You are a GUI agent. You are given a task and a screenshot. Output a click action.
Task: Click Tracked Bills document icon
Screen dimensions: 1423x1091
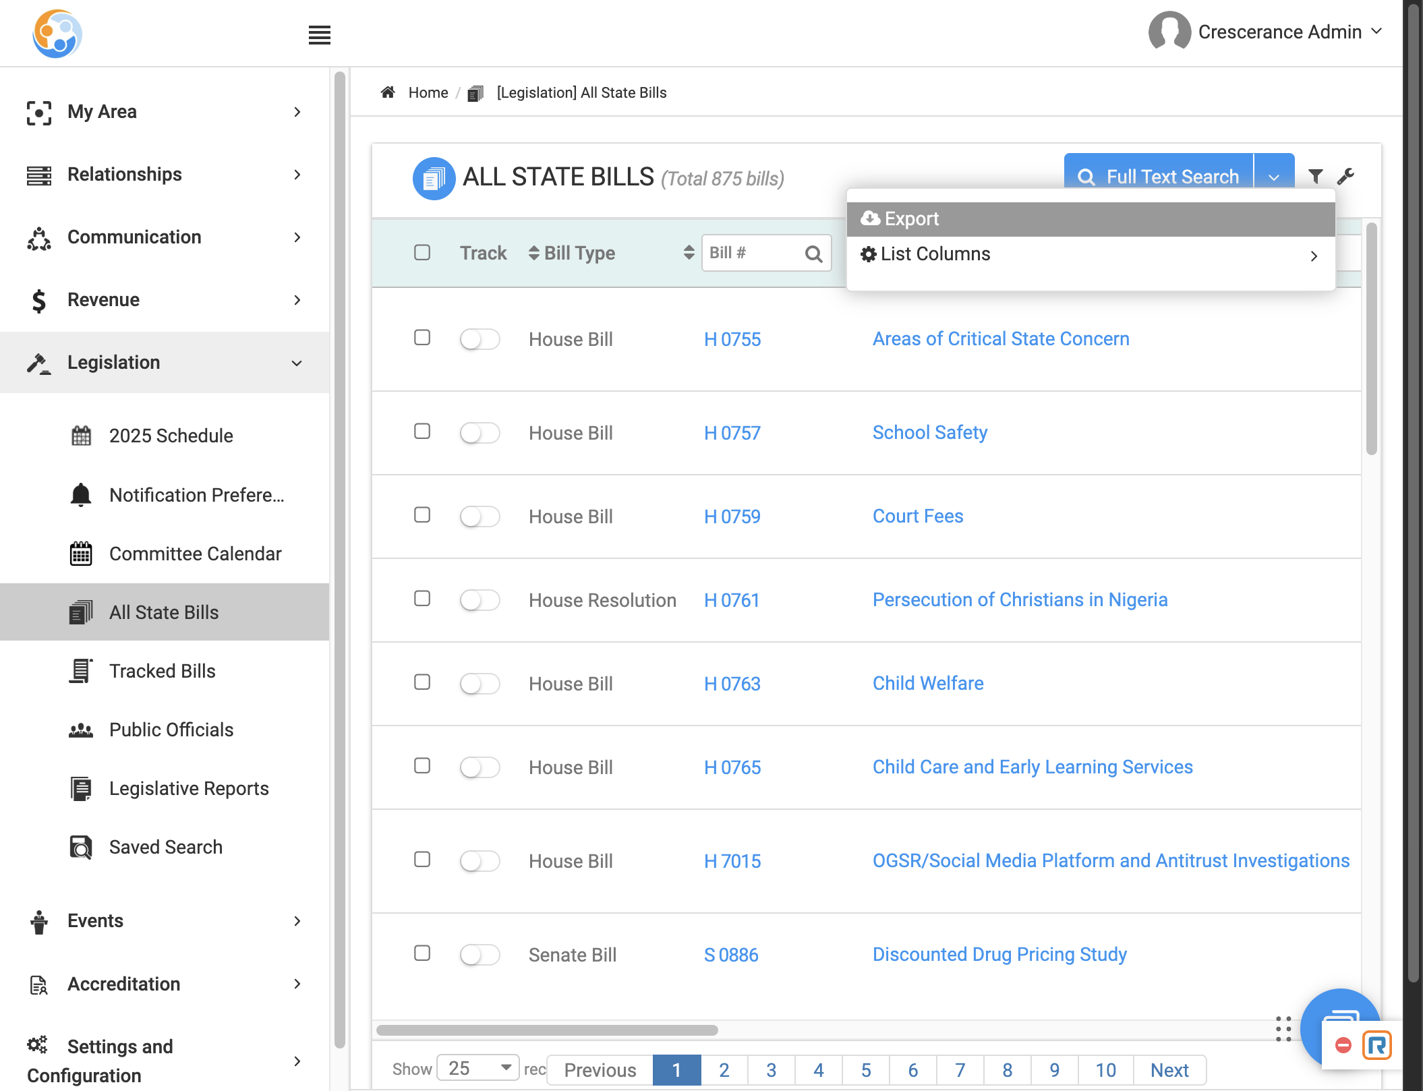coord(81,671)
